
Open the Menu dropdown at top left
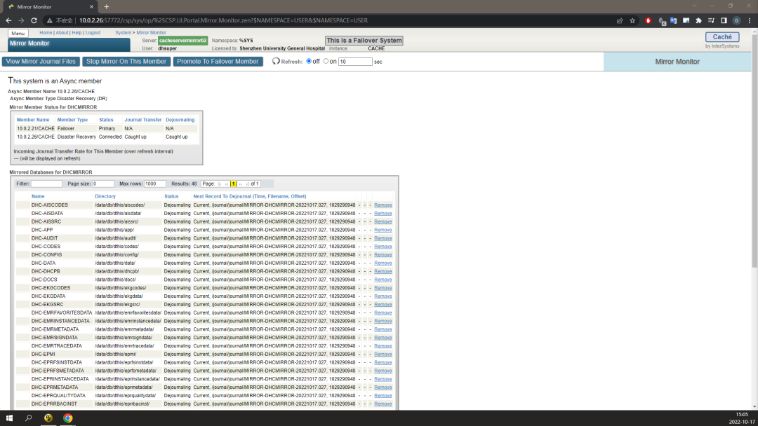pos(18,34)
